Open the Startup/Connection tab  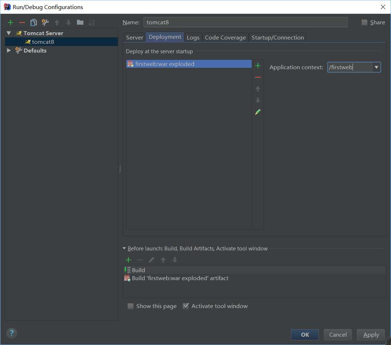pyautogui.click(x=277, y=37)
